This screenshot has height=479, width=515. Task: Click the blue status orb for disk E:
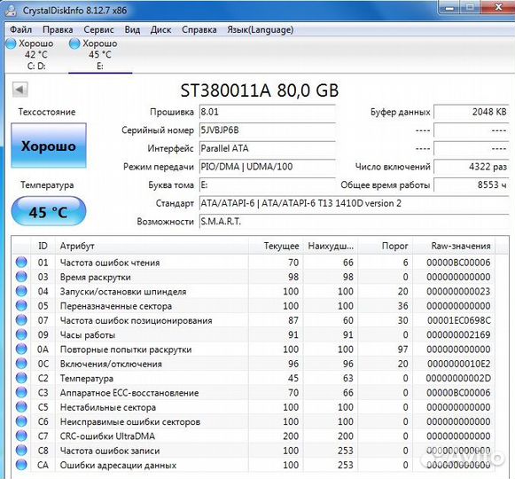coord(74,43)
